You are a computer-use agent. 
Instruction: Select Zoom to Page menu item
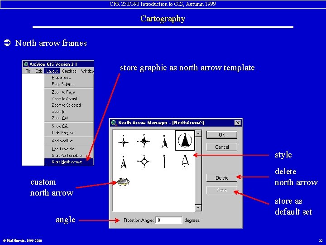[69, 92]
